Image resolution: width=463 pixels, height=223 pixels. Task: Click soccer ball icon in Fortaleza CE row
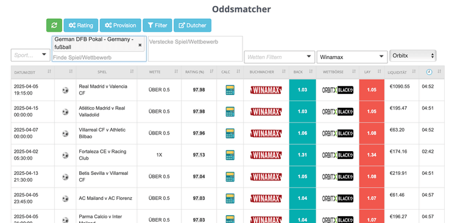tap(65, 155)
